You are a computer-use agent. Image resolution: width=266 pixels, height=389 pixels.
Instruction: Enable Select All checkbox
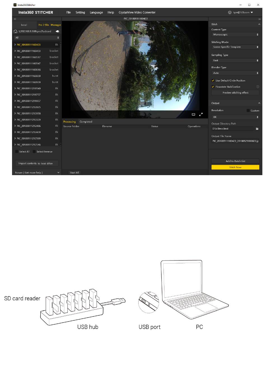tap(17, 152)
